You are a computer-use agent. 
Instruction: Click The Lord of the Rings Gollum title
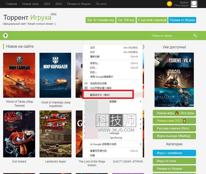(92, 163)
